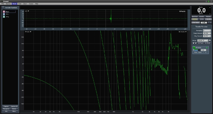This screenshot has height=114, width=213.
Task: Open the Group Default TF dropdown
Action: 203,40
